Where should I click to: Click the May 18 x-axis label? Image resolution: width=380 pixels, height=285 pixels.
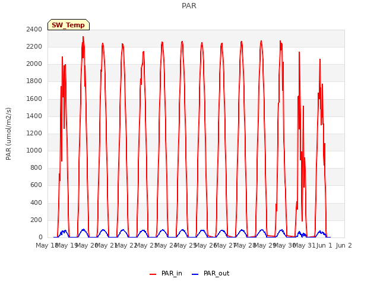(47, 245)
